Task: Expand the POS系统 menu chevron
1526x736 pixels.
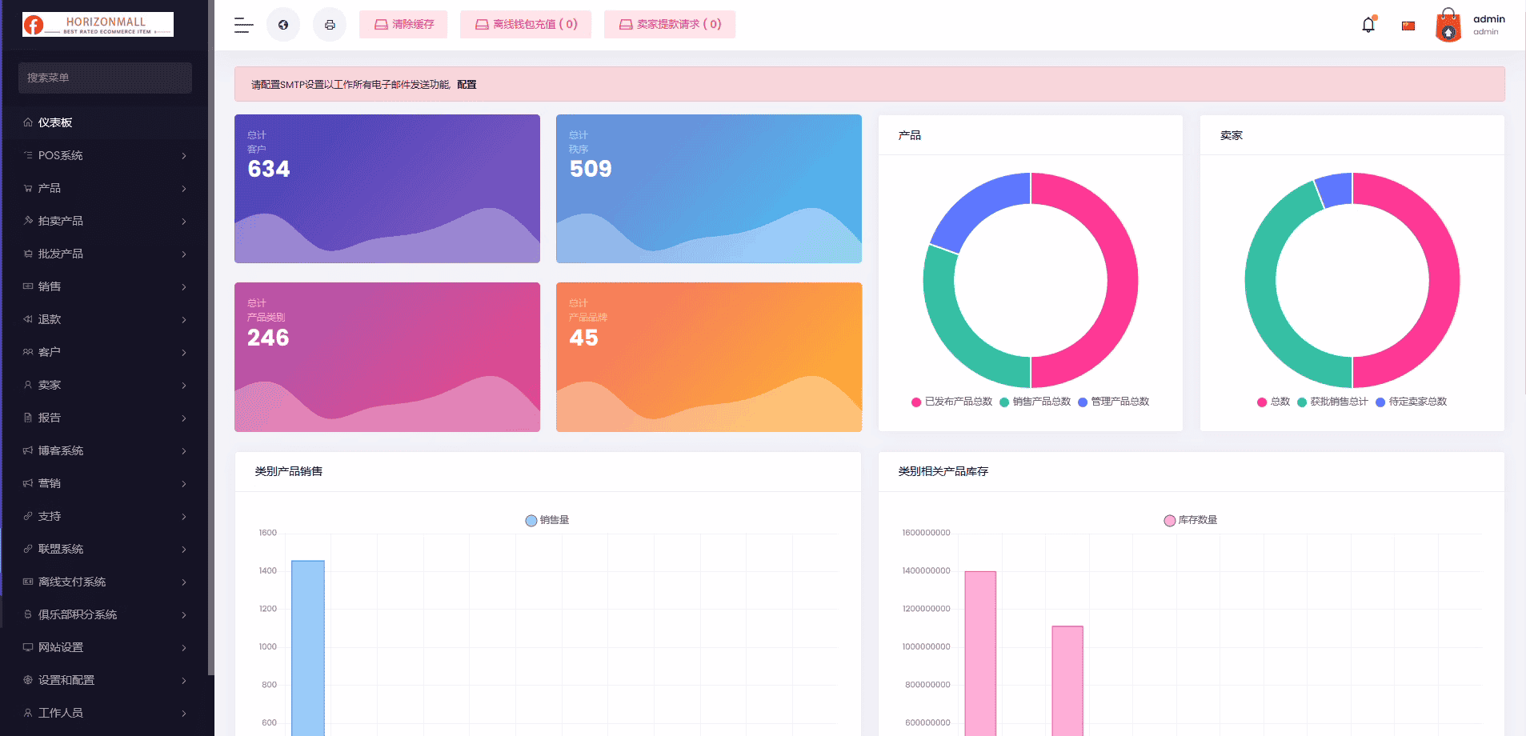Action: tap(184, 156)
